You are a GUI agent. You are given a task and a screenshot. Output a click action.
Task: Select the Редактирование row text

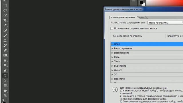click(x=123, y=48)
